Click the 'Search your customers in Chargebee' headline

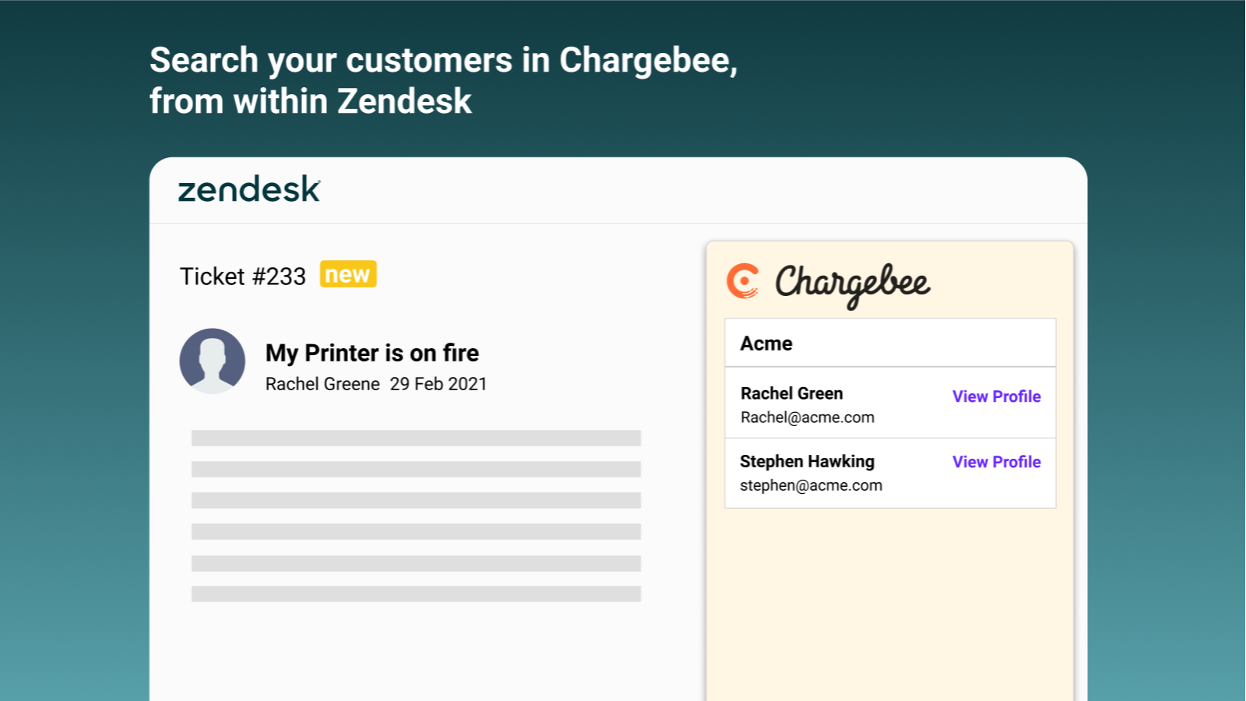pos(443,61)
